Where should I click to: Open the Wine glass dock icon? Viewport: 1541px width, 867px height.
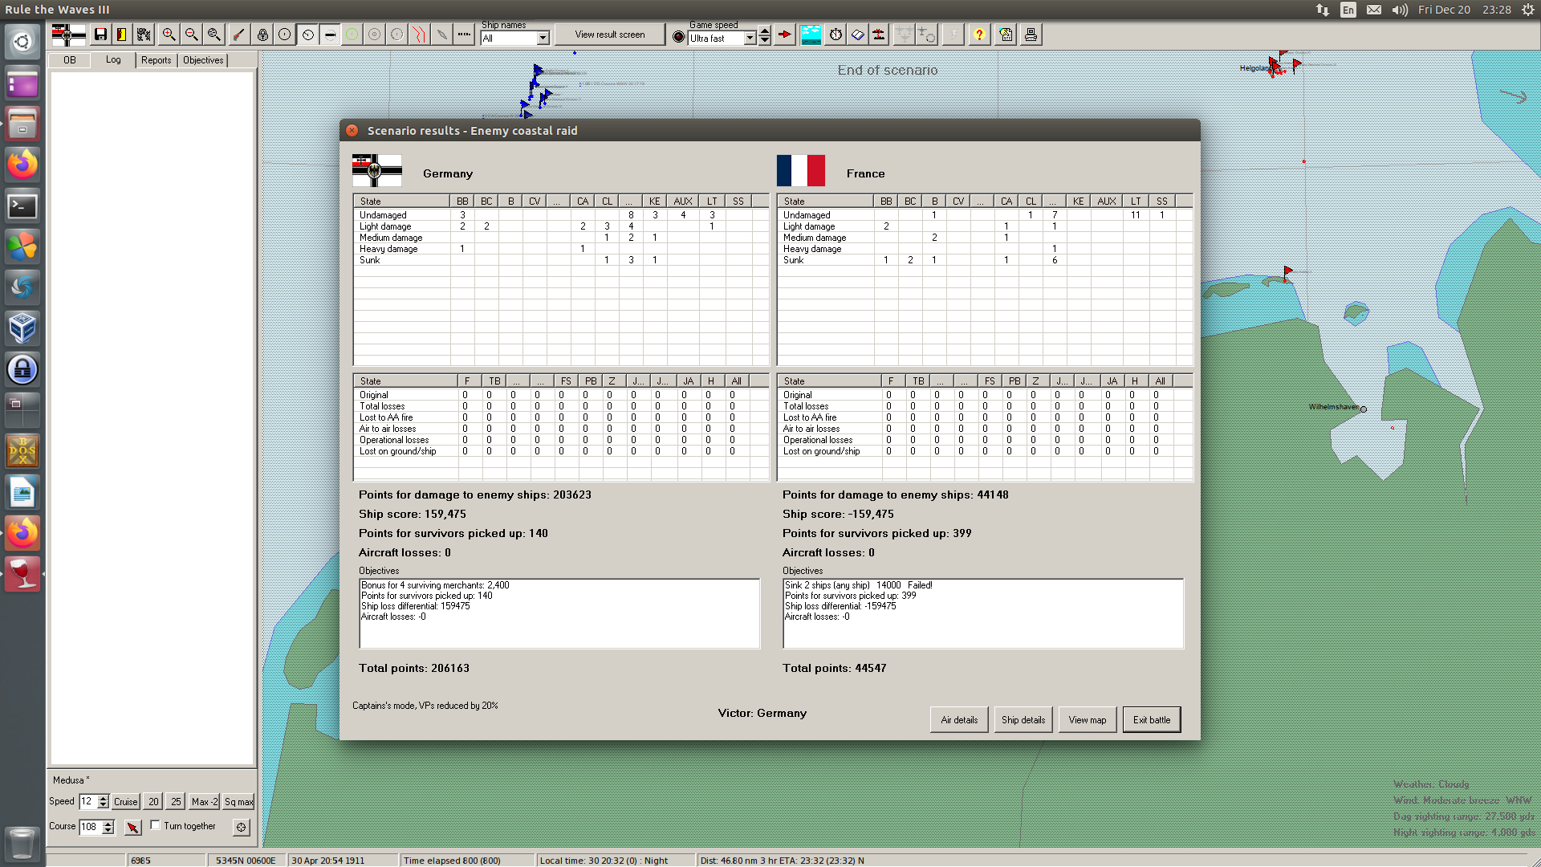pos(22,574)
